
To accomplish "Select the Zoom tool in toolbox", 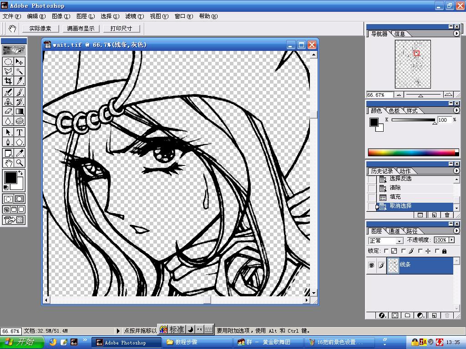I will pos(20,163).
